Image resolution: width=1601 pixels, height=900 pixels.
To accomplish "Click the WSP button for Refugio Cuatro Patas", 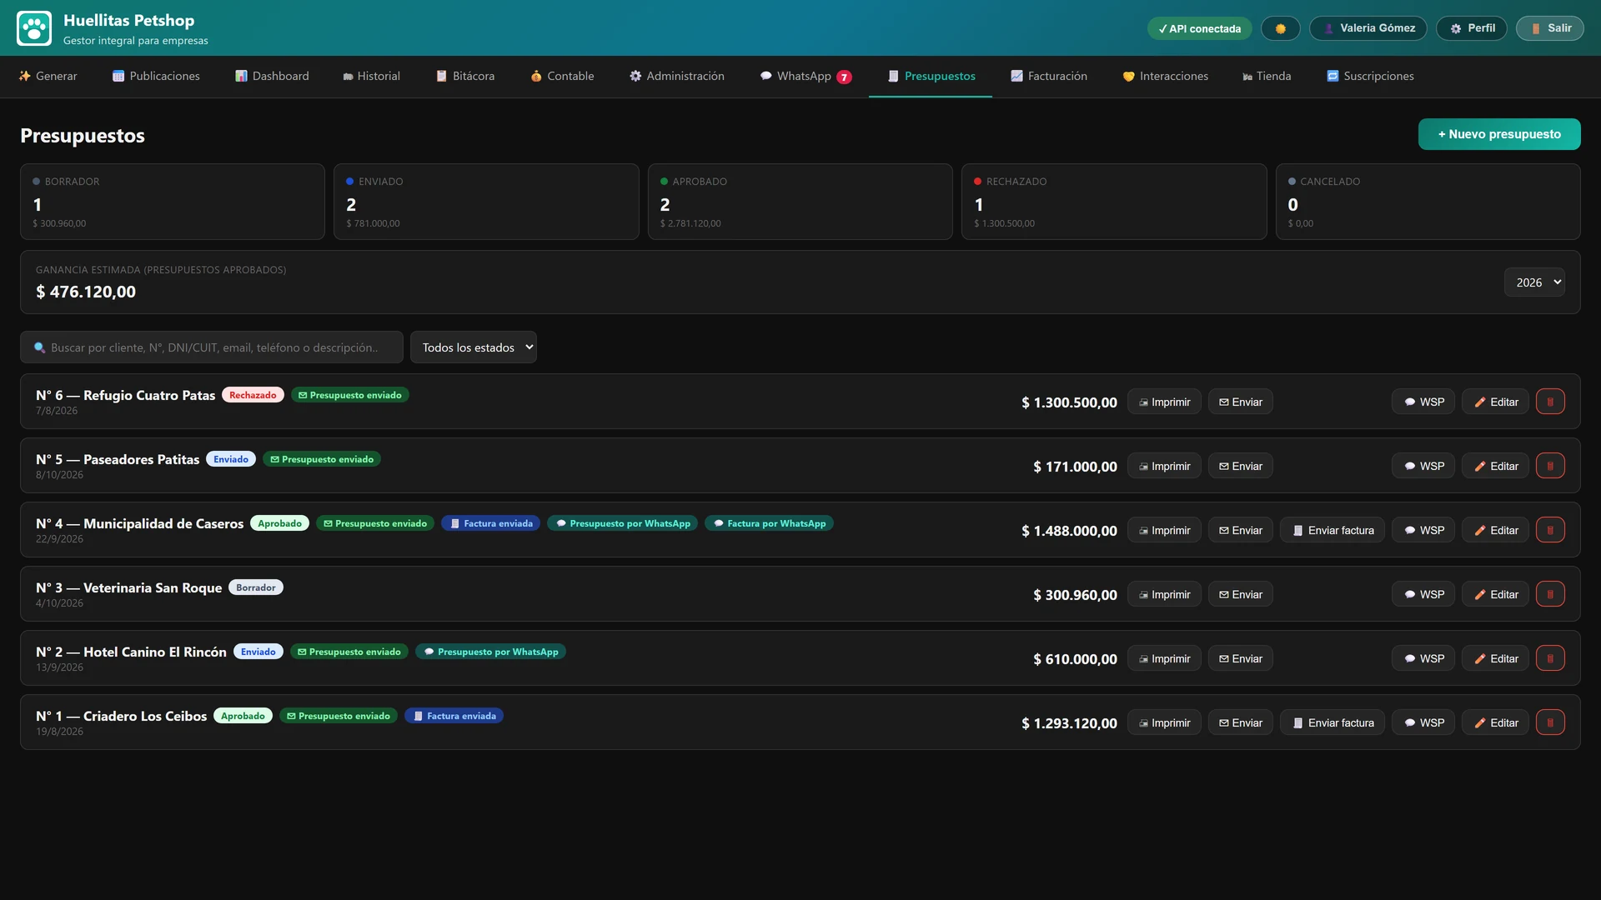I will [x=1423, y=402].
